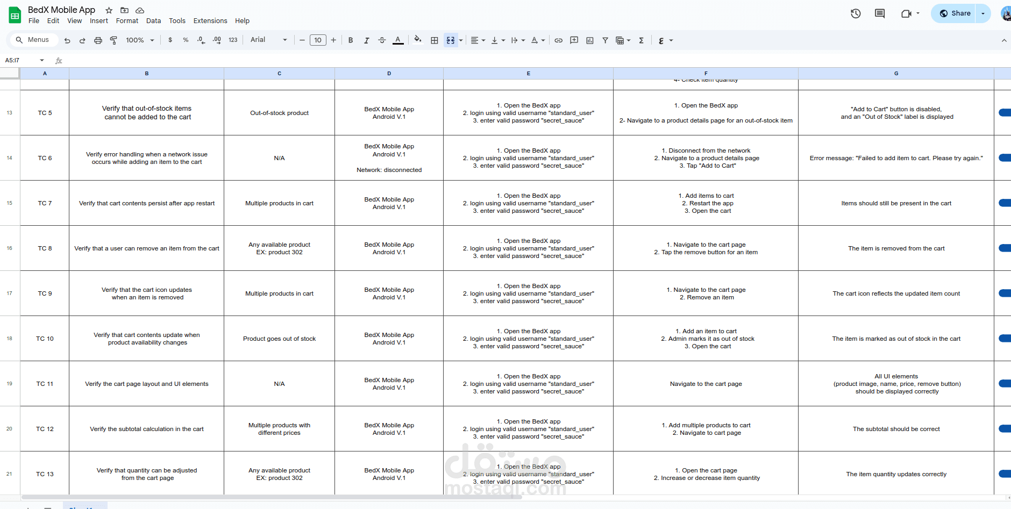View the cloud save status

pos(140,10)
